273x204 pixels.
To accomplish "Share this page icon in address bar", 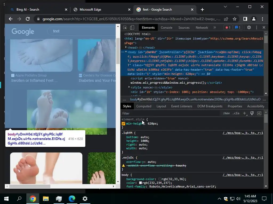I will [x=226, y=19].
